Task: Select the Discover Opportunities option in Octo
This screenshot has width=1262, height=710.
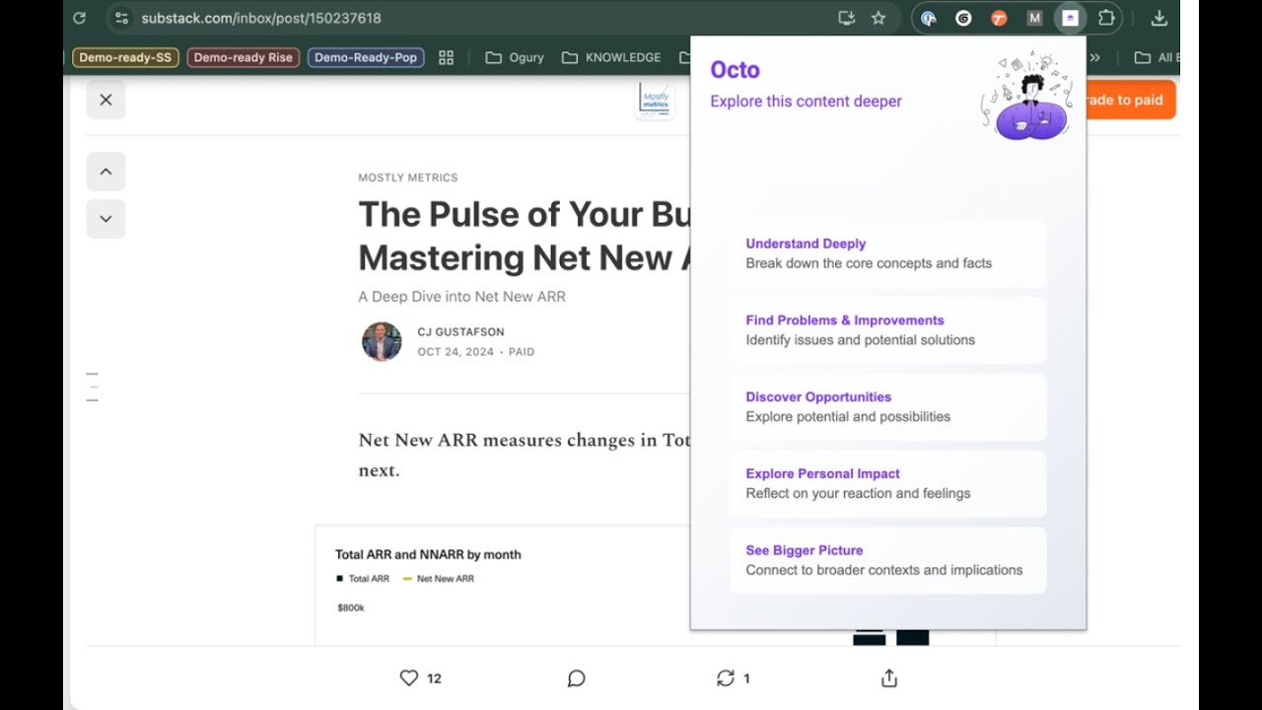Action: (x=888, y=407)
